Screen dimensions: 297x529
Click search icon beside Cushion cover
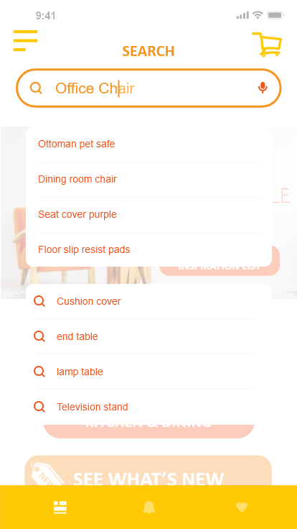coord(39,301)
